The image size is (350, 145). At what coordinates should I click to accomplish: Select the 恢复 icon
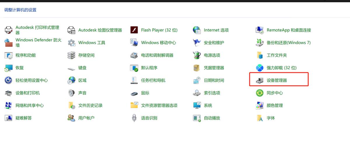tap(8, 68)
